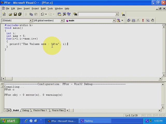Open the (All global members) dropdown
The height and width of the screenshot is (124, 166).
[x=62, y=20]
